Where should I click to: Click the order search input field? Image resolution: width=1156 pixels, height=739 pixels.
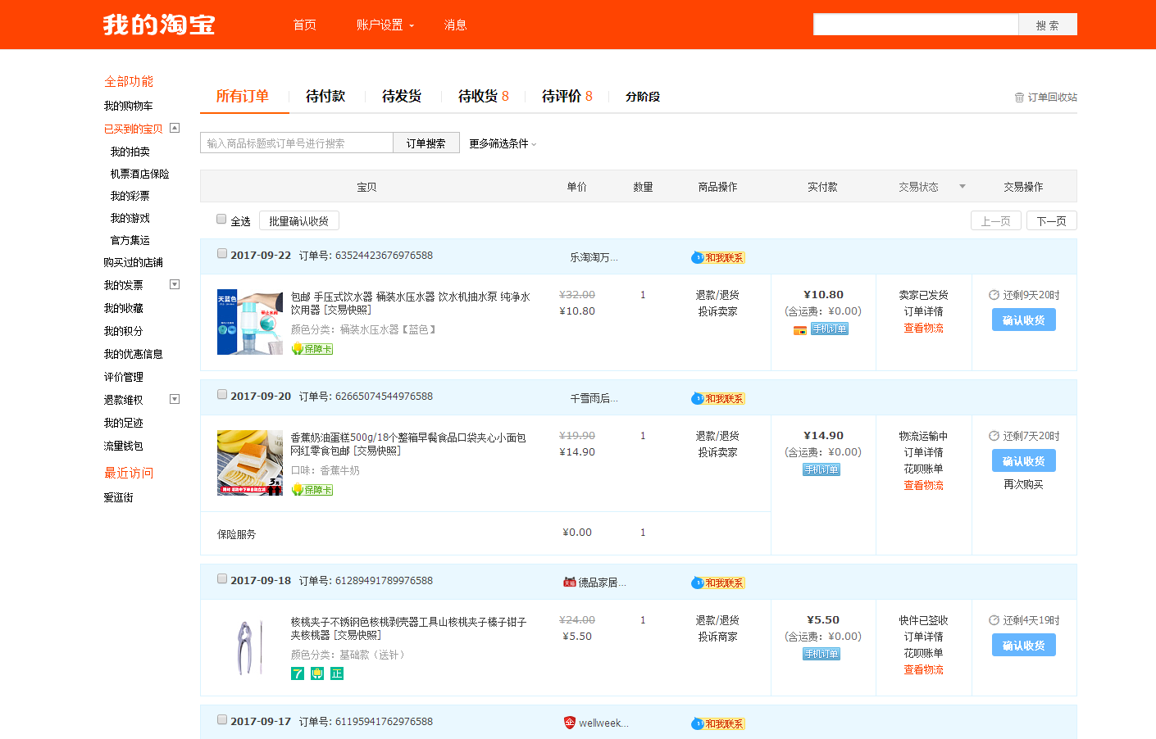[296, 143]
